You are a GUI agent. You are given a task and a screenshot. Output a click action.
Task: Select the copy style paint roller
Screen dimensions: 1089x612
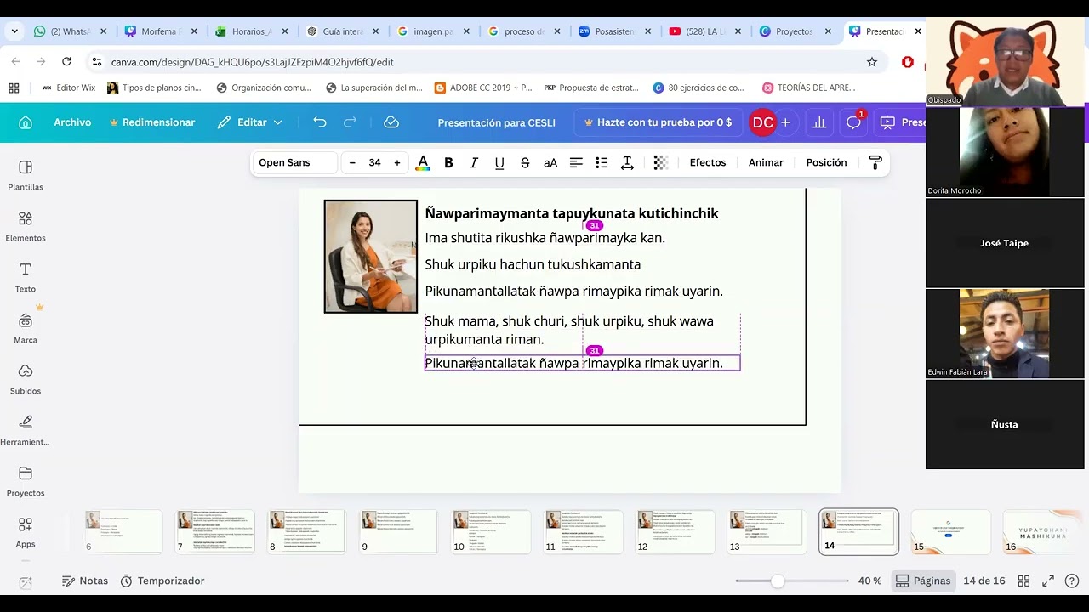[875, 162]
